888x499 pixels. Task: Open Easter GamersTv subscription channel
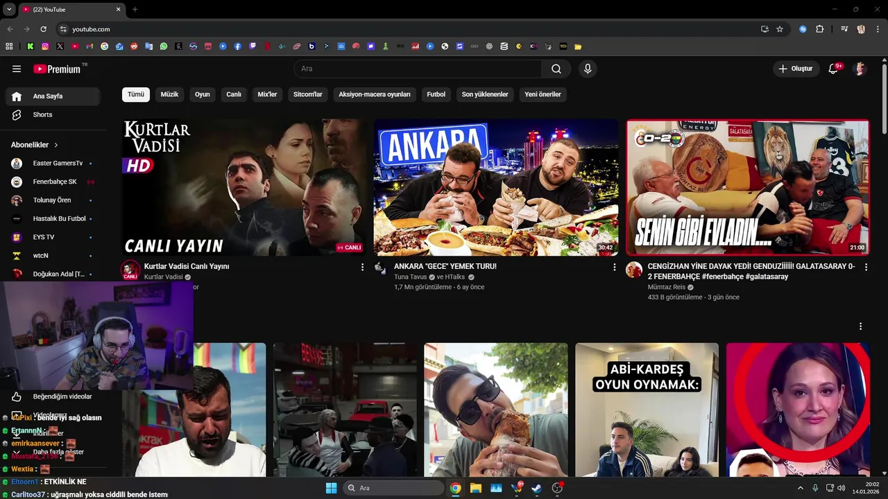53,164
